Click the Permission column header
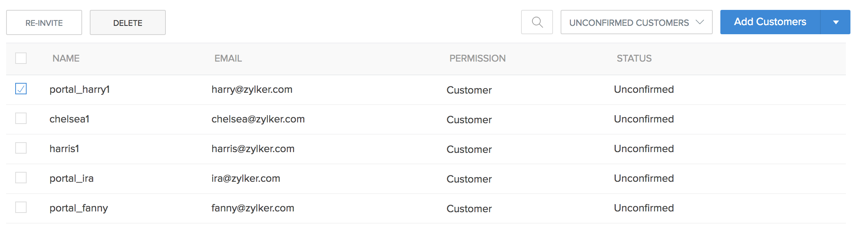Screen dimensions: 855x235 [x=477, y=58]
